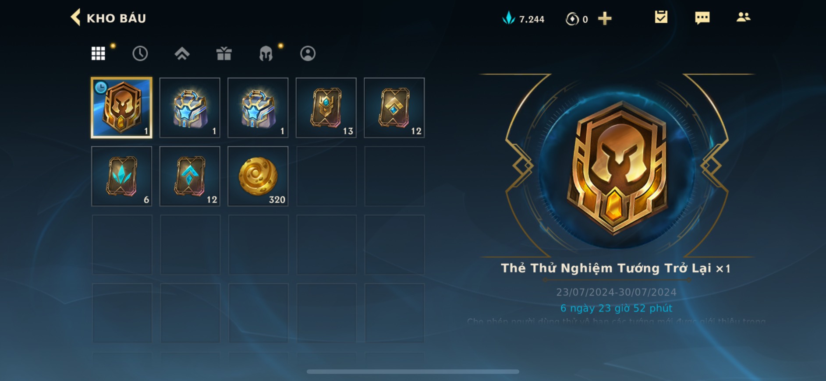Screen dimensions: 826x381
Task: Open the friends list icon
Action: (x=743, y=18)
